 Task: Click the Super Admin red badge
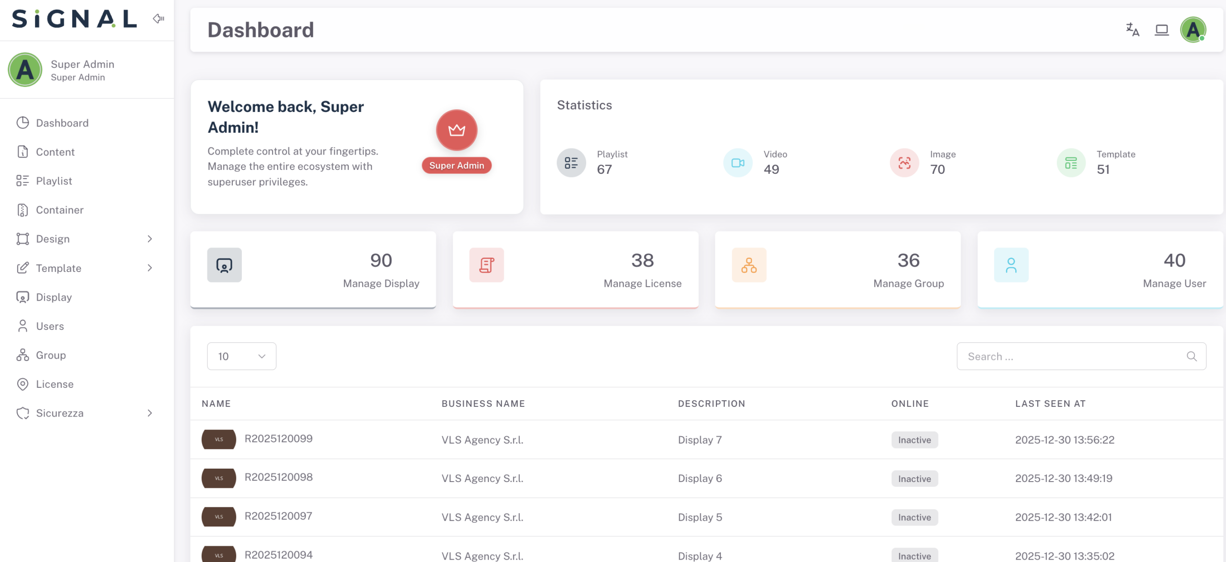tap(456, 166)
